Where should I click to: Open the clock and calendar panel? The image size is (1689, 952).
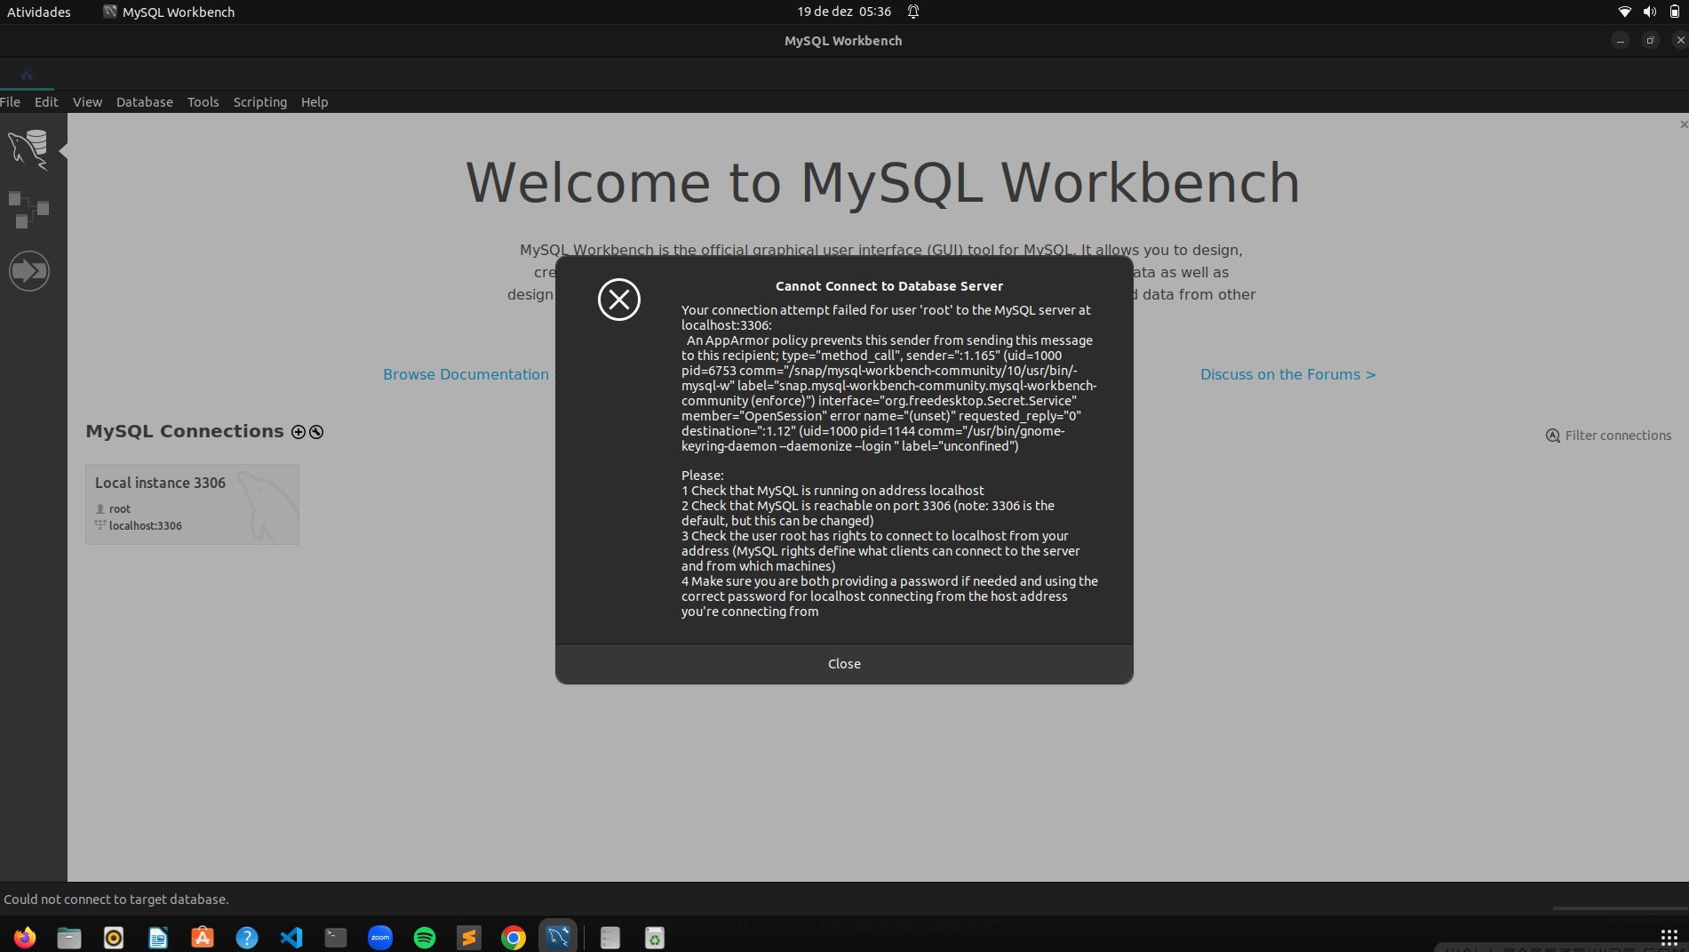[x=844, y=12]
